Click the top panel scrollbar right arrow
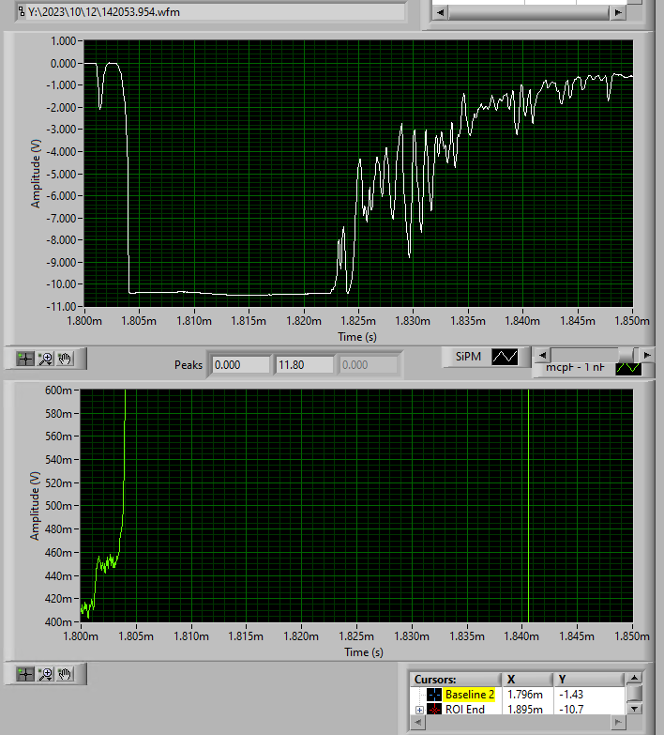664x735 pixels. click(x=618, y=12)
